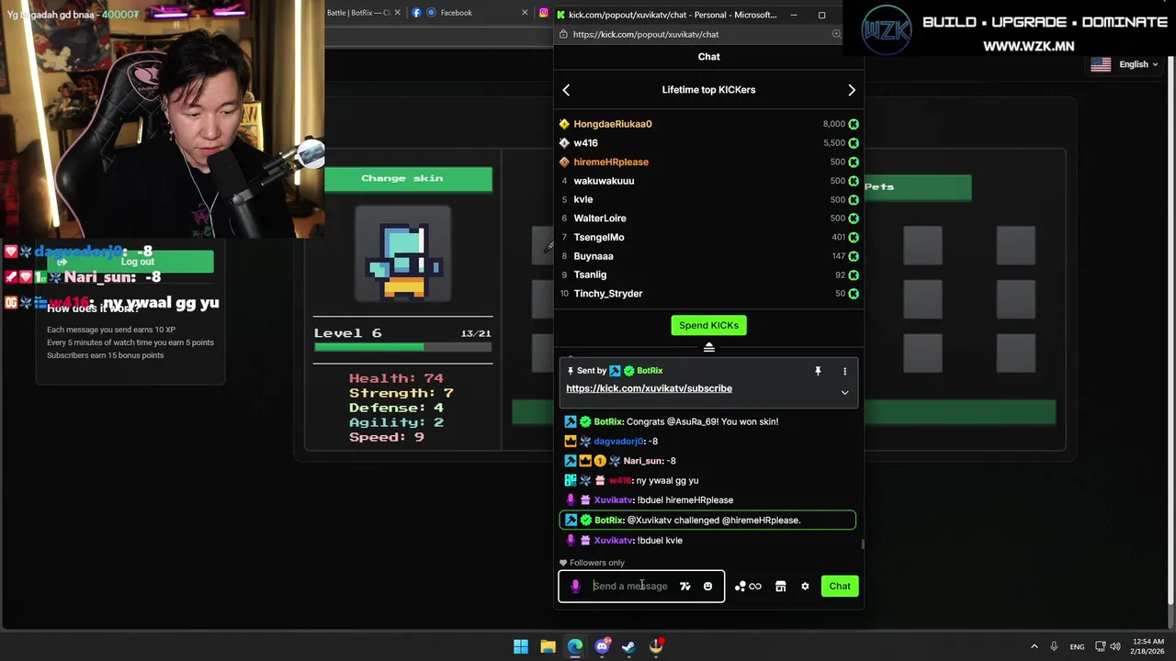1176x661 pixels.
Task: Select Buynaaa leaderboard entry
Action: (x=708, y=256)
